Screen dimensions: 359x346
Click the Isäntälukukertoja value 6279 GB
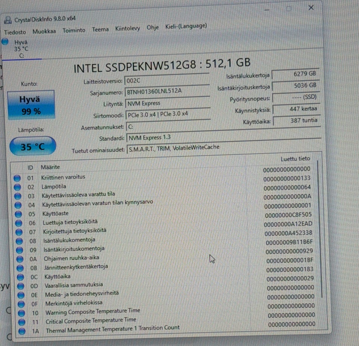tap(295, 74)
